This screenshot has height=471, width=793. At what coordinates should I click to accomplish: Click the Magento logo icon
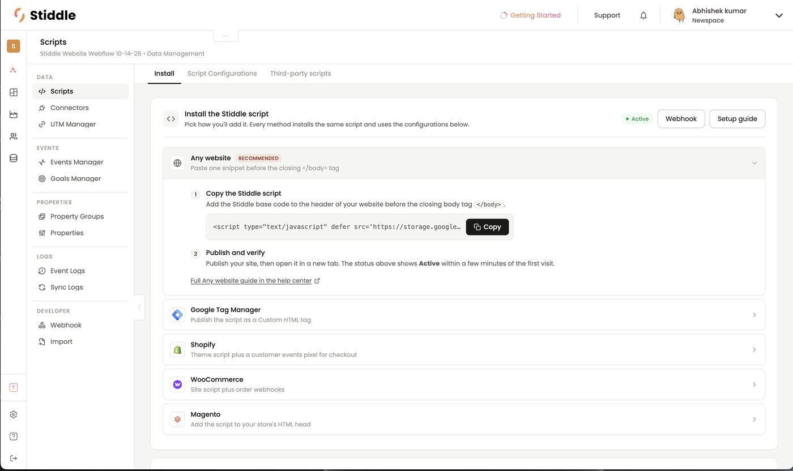(x=177, y=419)
